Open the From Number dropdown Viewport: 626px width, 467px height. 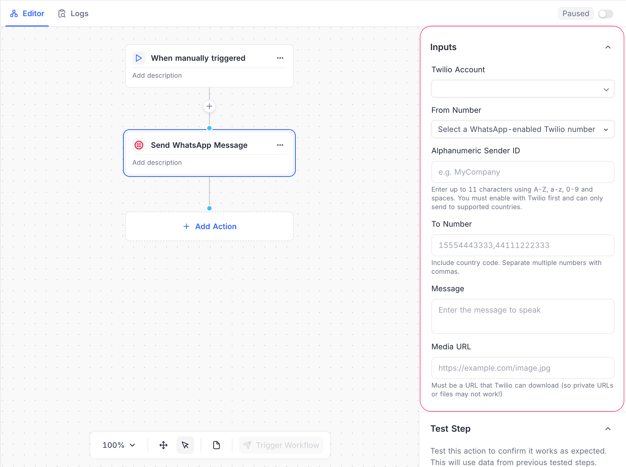click(522, 129)
